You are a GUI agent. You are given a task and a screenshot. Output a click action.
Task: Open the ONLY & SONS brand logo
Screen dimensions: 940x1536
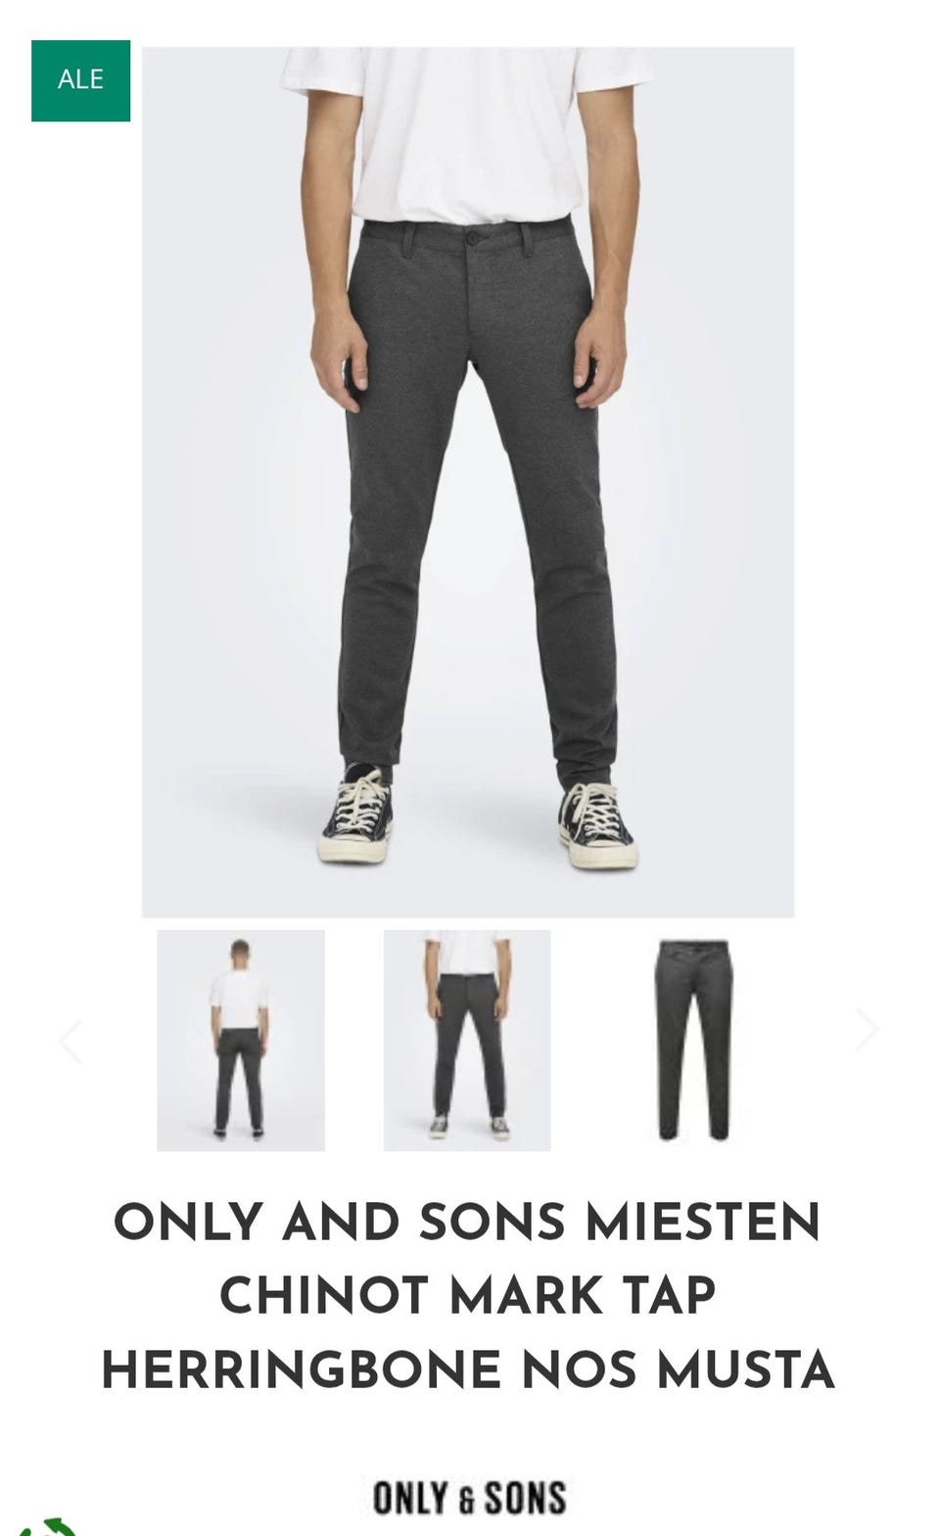pyautogui.click(x=469, y=1499)
